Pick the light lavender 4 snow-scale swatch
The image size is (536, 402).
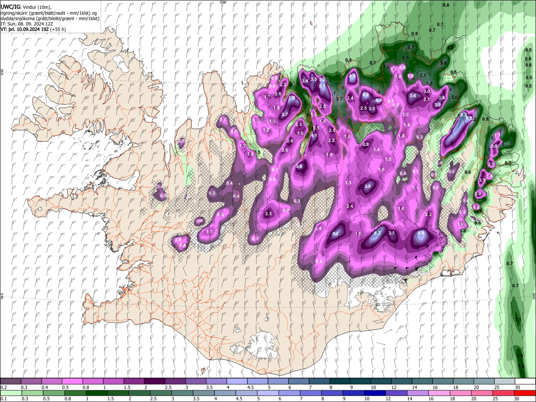(237, 381)
